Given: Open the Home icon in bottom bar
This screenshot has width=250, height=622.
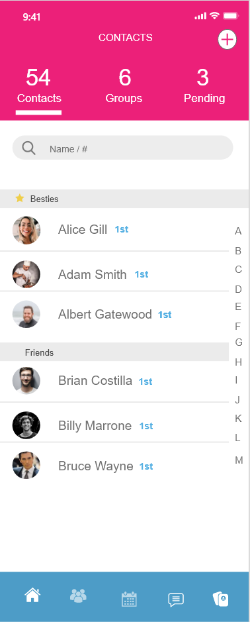Looking at the screenshot, I should click(x=32, y=595).
